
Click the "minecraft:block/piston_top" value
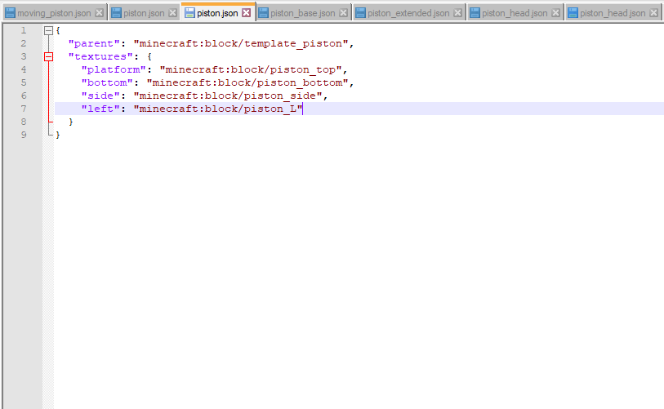250,69
